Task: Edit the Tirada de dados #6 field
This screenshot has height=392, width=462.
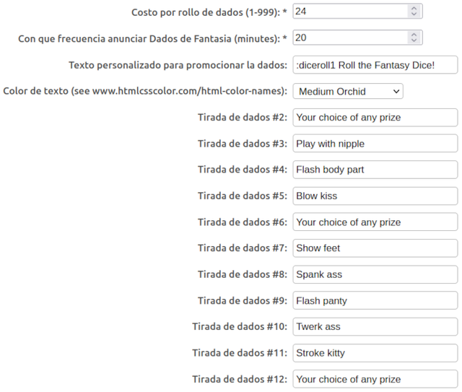Action: click(x=375, y=222)
